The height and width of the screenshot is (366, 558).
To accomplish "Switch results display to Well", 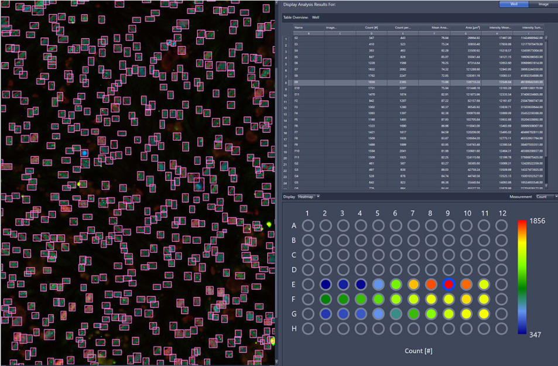I will coord(514,4).
